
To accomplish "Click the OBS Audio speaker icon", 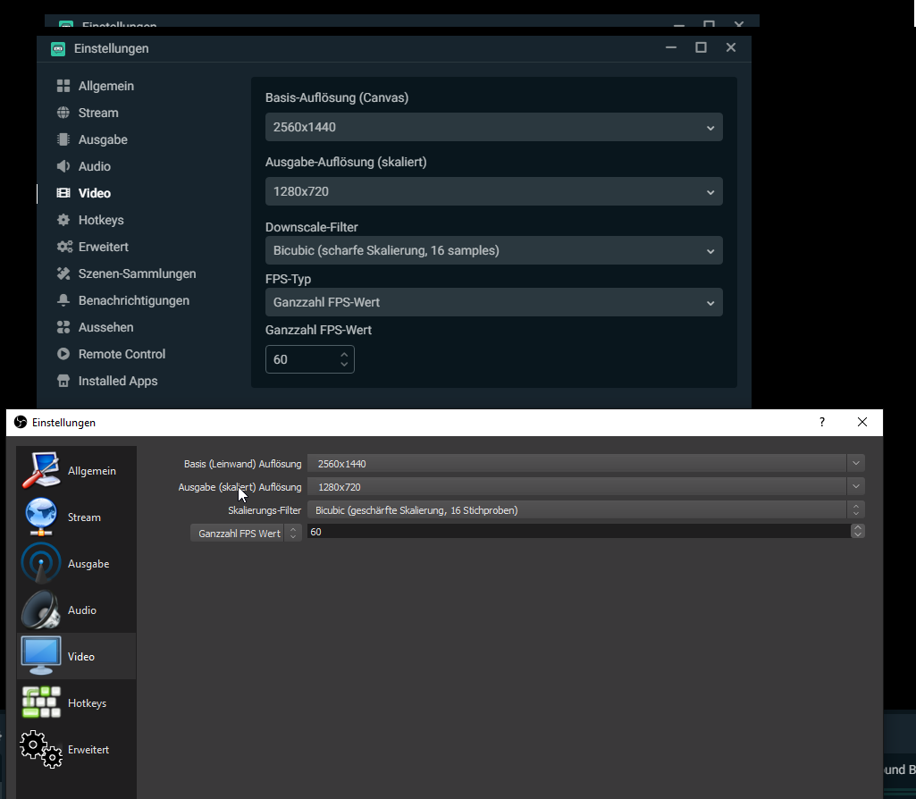I will (41, 610).
